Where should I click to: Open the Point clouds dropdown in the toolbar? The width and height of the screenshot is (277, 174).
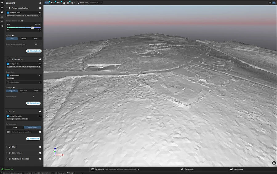pyautogui.click(x=96, y=3)
